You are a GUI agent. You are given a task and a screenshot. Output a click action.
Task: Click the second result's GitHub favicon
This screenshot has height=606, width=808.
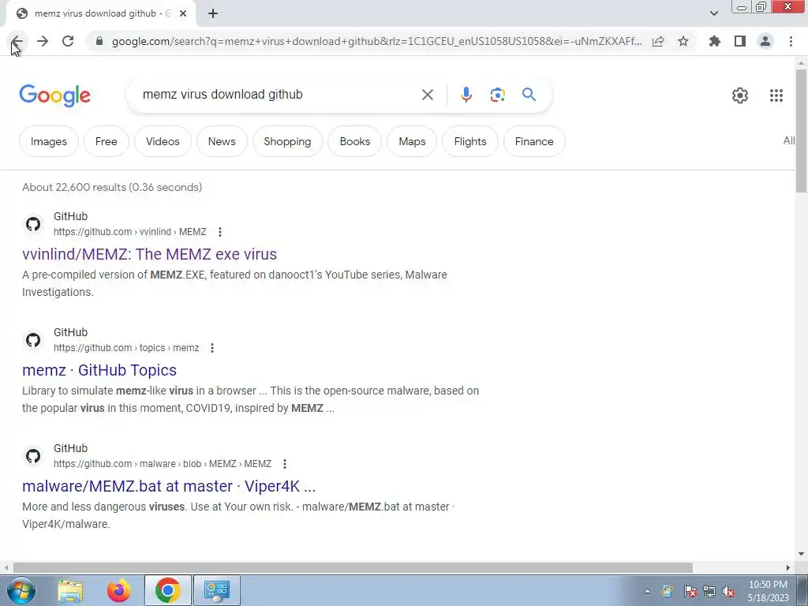click(33, 340)
